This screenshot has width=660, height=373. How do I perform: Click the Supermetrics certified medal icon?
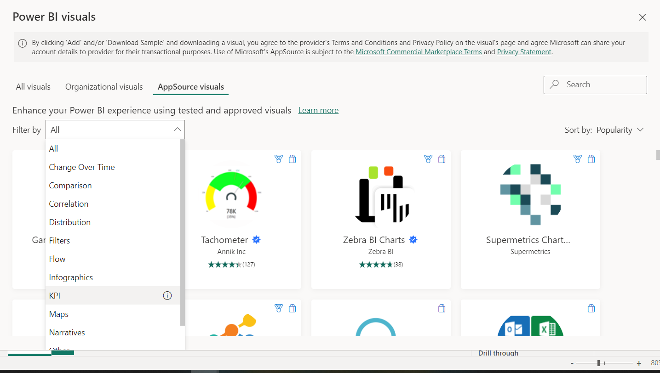578,159
